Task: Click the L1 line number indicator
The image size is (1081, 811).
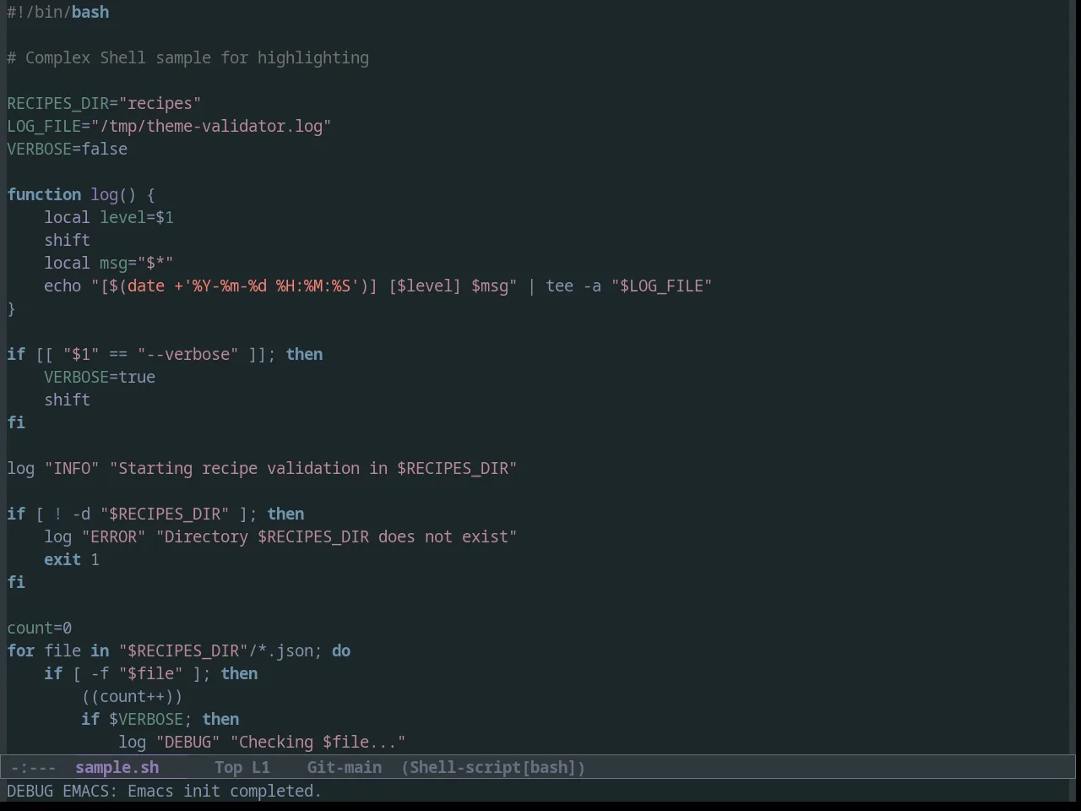Action: pos(260,767)
